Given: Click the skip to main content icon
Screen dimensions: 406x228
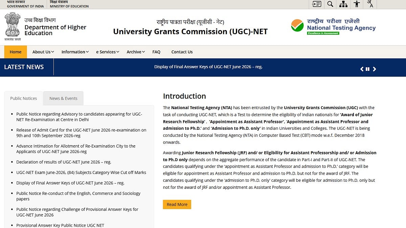Looking at the screenshot, I should (317, 4).
